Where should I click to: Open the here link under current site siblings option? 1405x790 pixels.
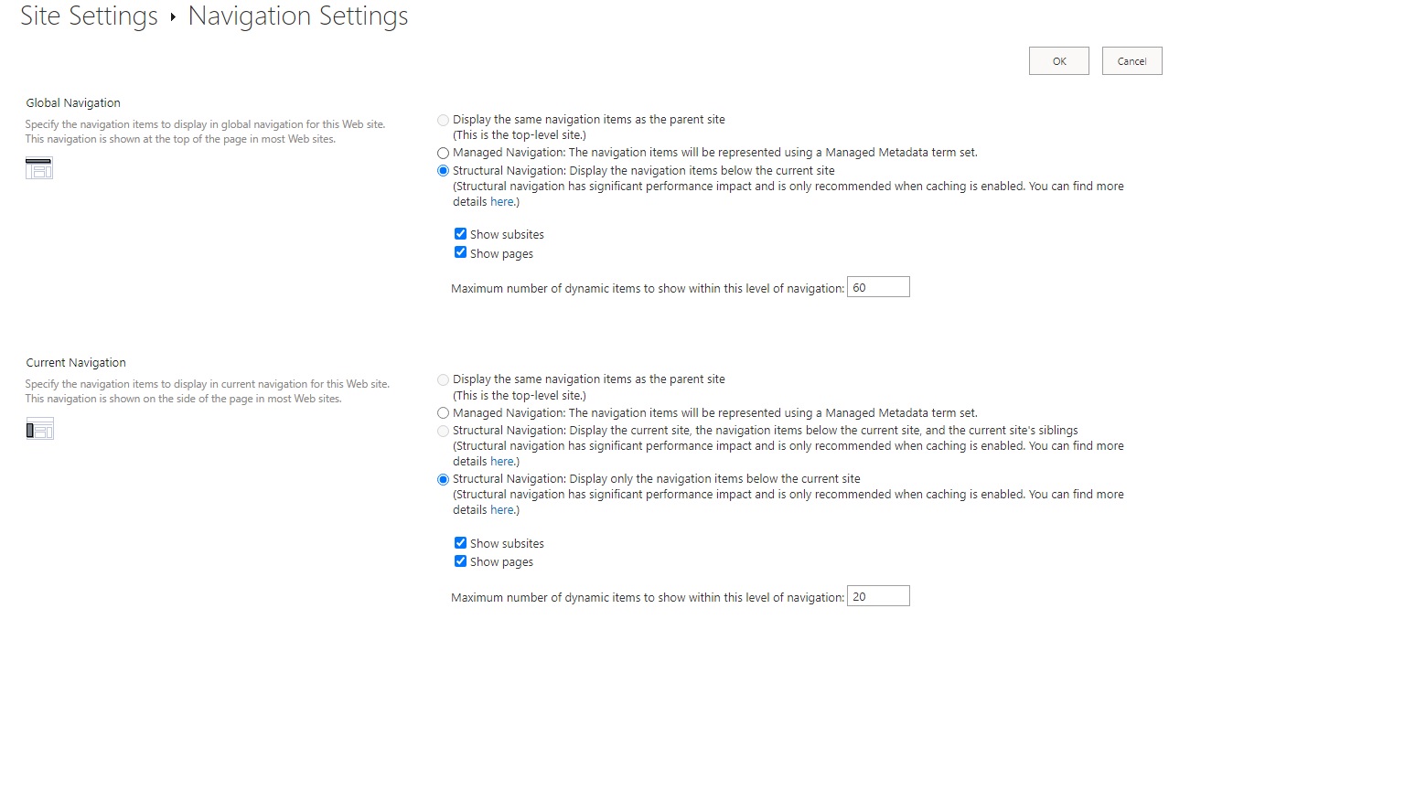(501, 461)
